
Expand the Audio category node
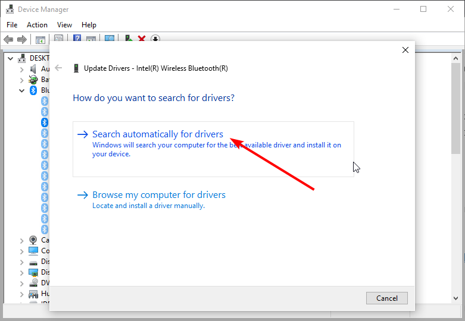click(x=21, y=70)
